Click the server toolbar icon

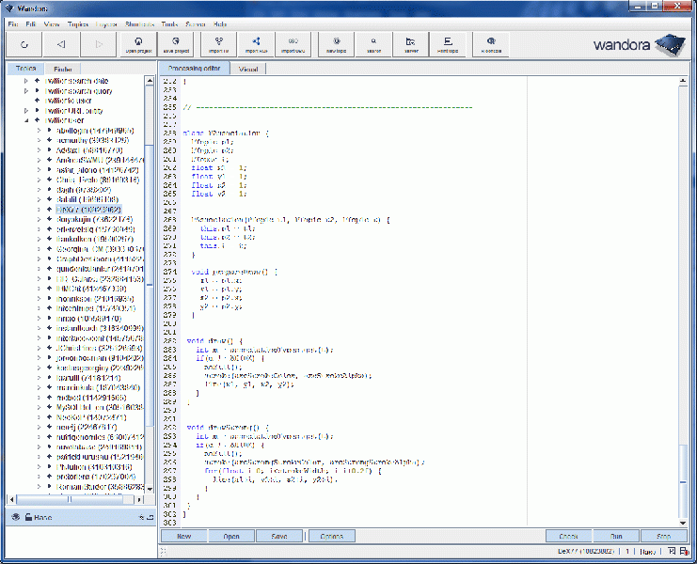411,44
